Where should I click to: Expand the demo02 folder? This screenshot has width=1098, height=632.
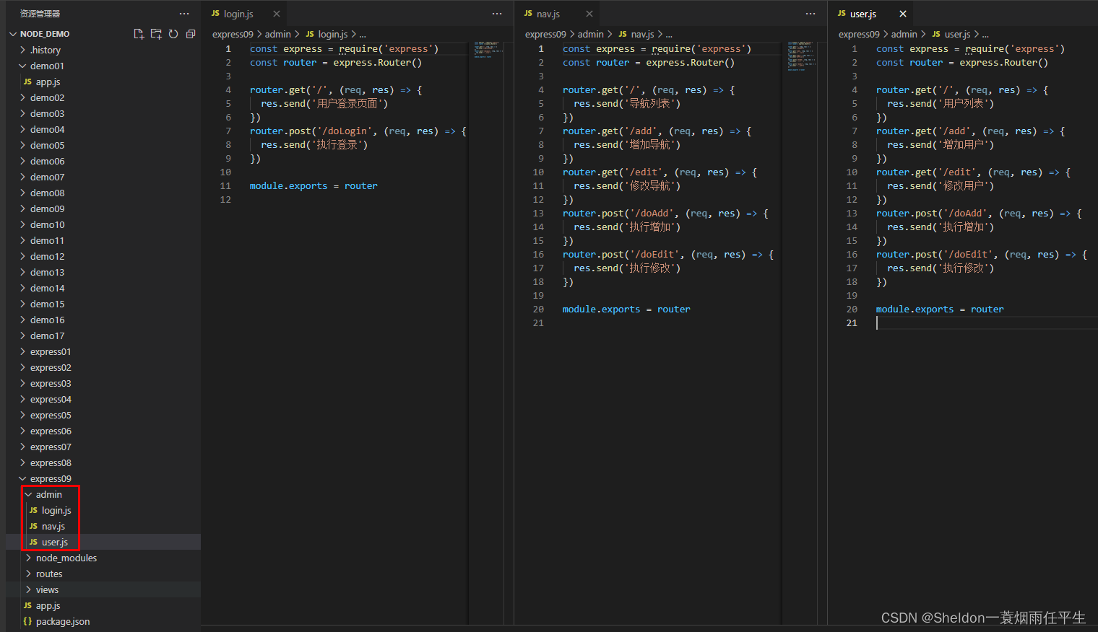tap(103, 97)
